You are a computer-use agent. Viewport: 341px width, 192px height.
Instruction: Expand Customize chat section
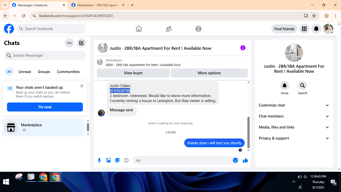click(294, 105)
